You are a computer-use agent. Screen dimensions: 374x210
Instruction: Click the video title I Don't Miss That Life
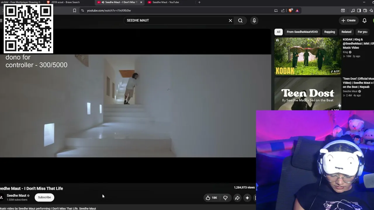(32, 188)
